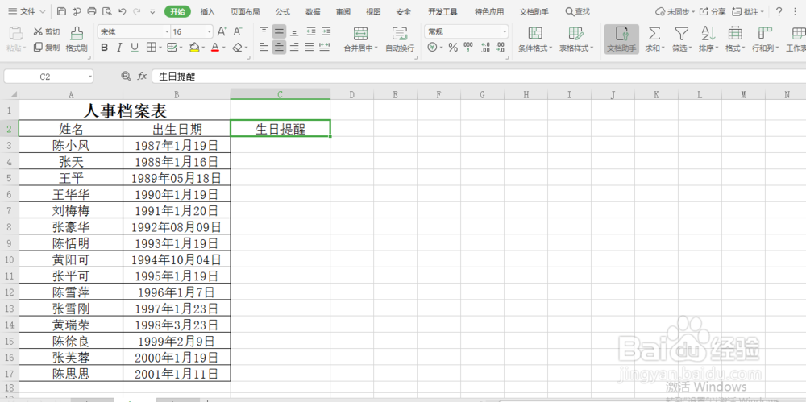Viewport: 806px width, 402px height.
Task: Open the Page Layout (页面布局) tab
Action: pos(245,12)
